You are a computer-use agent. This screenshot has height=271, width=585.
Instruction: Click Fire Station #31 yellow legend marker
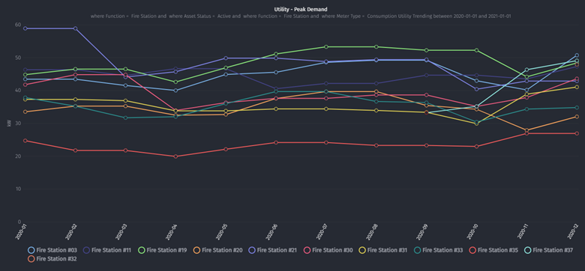pos(363,250)
